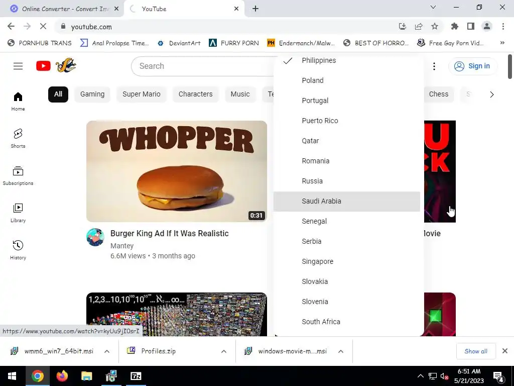Viewport: 514px width, 386px height.
Task: Open the DeviantArt bookmark
Action: point(179,43)
